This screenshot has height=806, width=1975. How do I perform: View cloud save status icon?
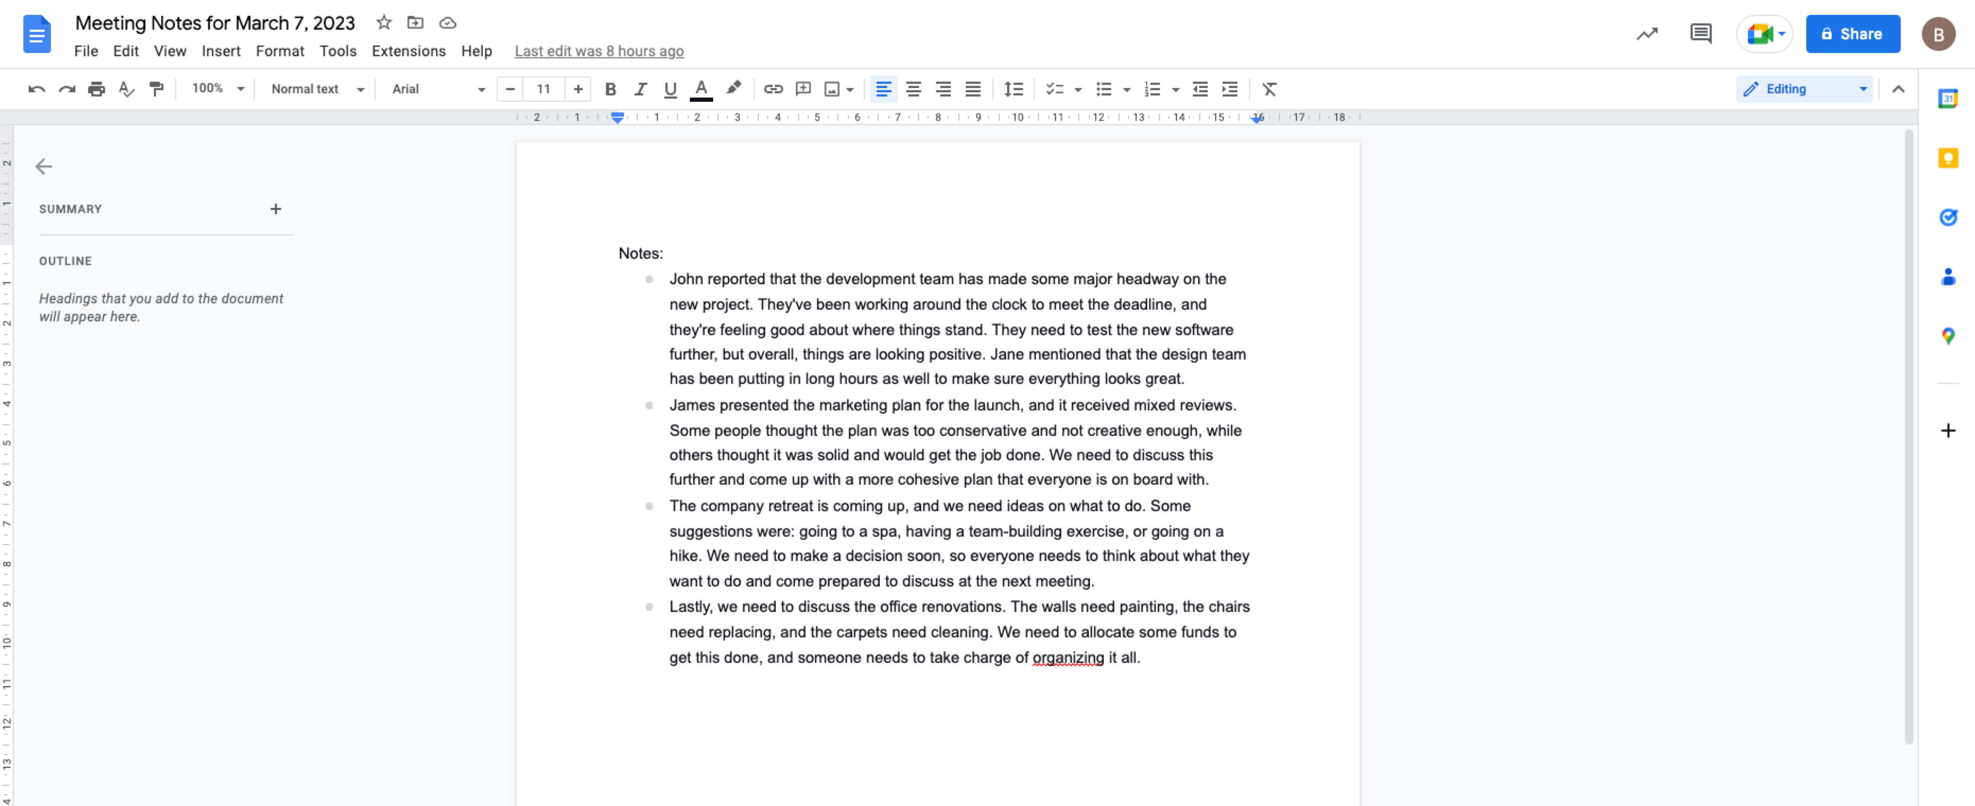448,23
